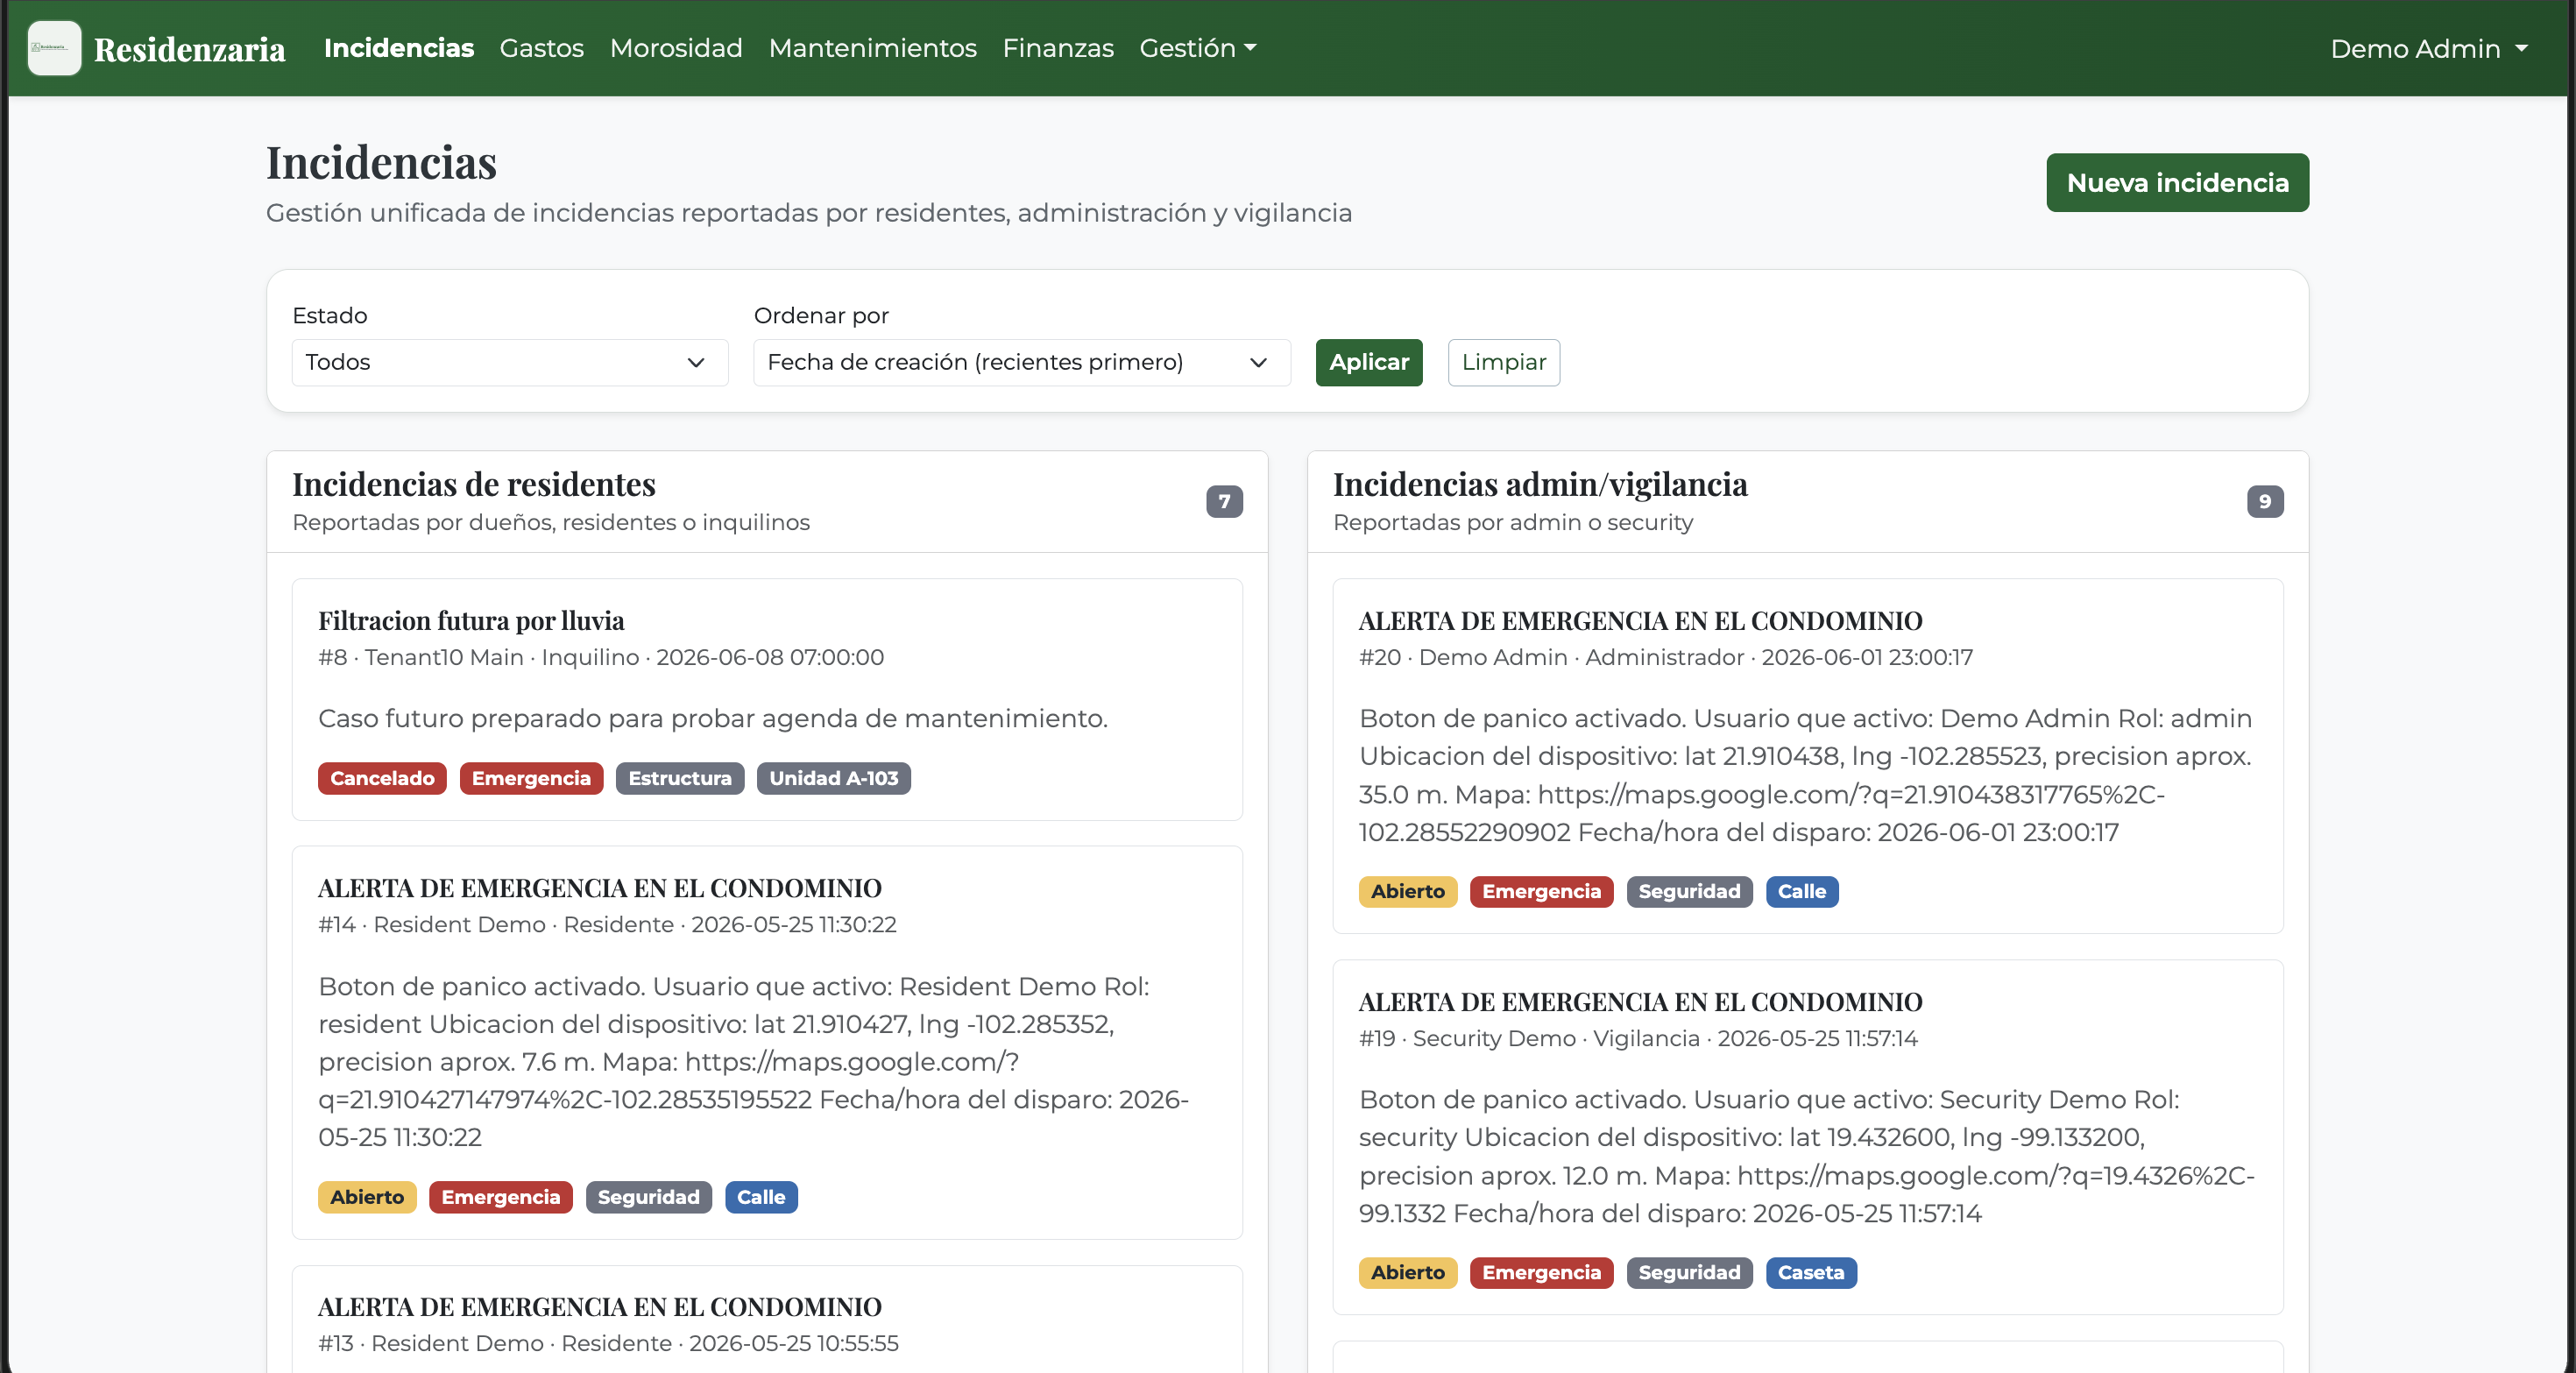
Task: Click the Emergencia badge on incident #19
Action: [x=1541, y=1272]
